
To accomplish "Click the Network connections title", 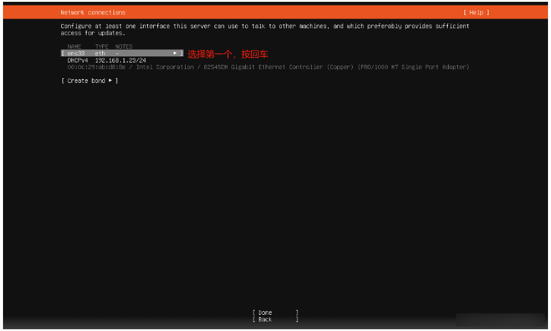I will pyautogui.click(x=93, y=13).
